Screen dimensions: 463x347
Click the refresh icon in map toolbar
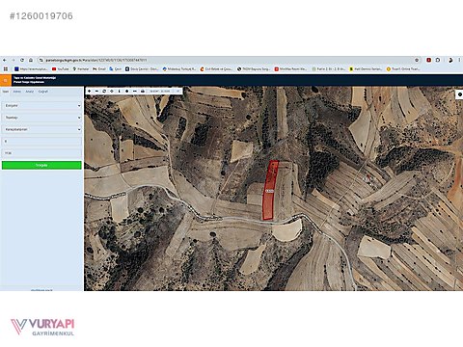coord(104,92)
